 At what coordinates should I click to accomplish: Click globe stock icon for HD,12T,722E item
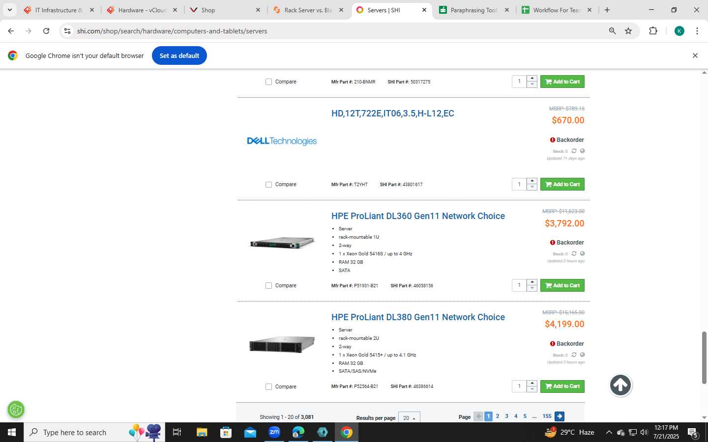[582, 151]
